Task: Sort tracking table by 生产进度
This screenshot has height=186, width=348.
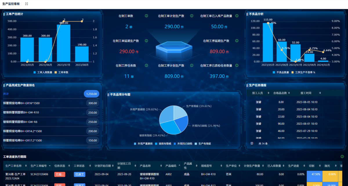Action: pos(304,166)
